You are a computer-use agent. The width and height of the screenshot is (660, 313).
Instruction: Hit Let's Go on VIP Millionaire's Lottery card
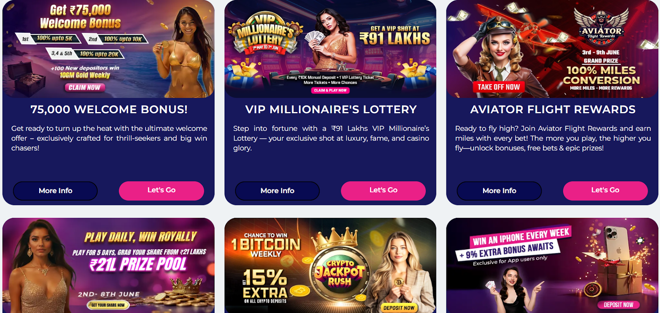coord(383,190)
